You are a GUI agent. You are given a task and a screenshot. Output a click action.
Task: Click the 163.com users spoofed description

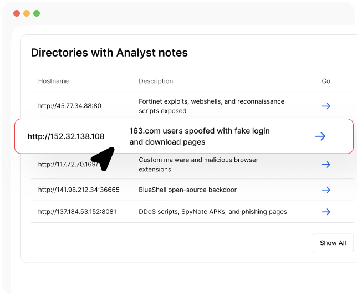coord(199,136)
